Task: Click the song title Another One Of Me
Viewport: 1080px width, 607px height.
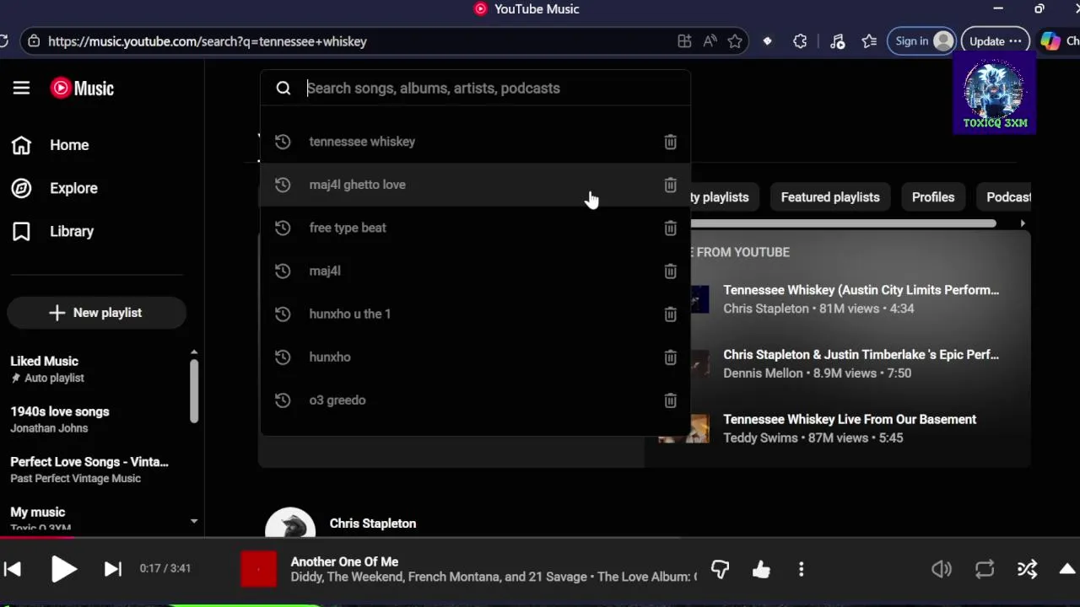Action: click(344, 561)
